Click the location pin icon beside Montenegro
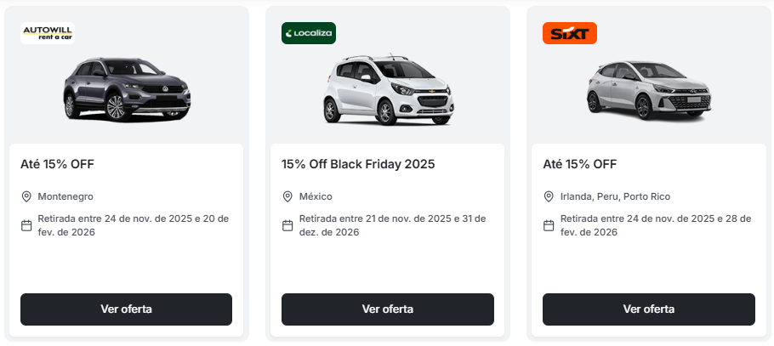This screenshot has height=346, width=774. pyautogui.click(x=26, y=196)
